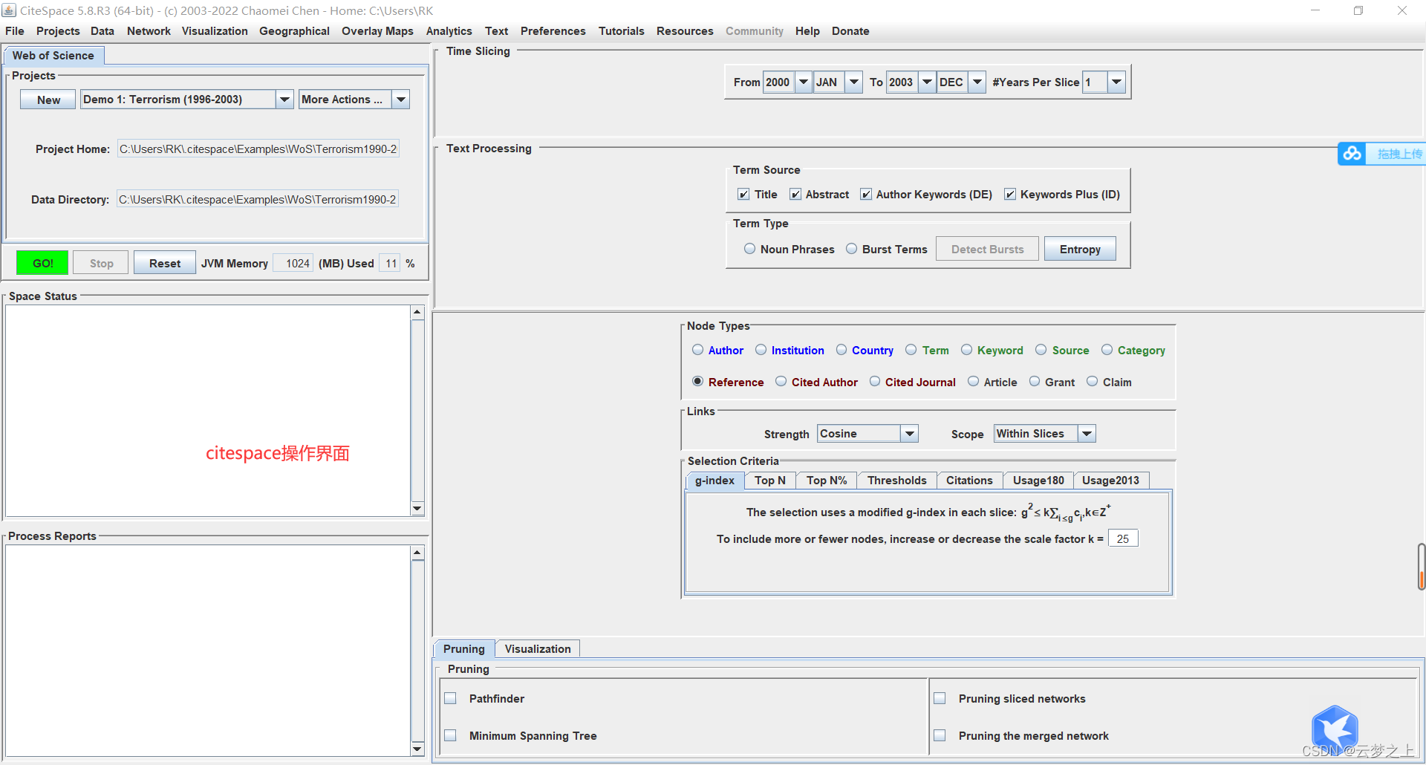Open the From month JAN dropdown

854,82
